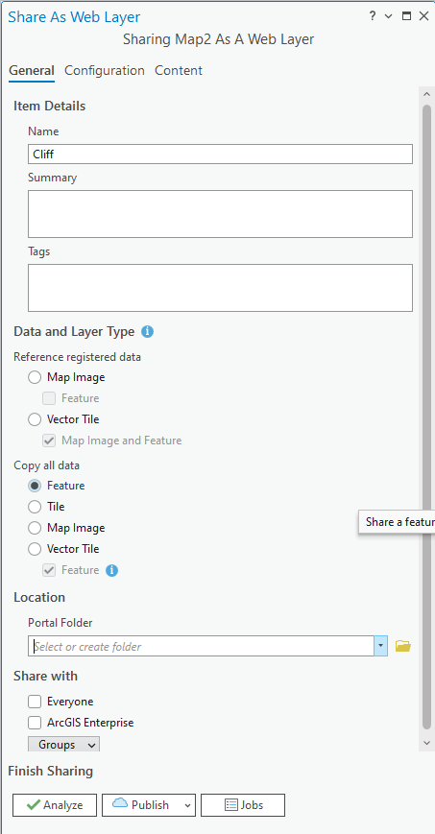The image size is (435, 834).
Task: Switch to the Content tab
Action: tap(179, 71)
